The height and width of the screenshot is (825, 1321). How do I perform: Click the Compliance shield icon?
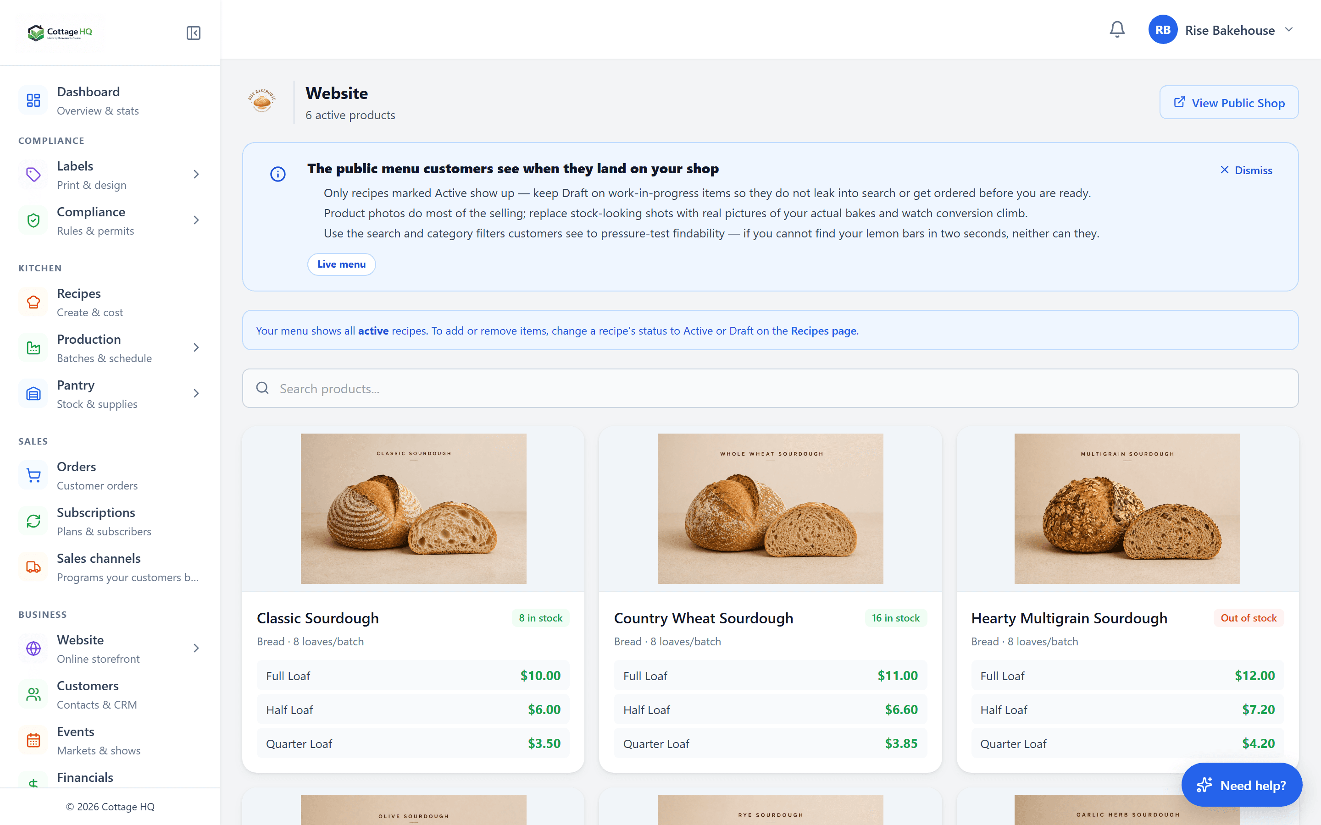coord(33,220)
